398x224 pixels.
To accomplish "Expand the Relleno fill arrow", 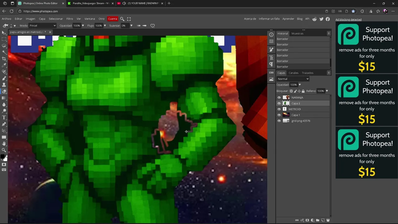I will [x=327, y=91].
